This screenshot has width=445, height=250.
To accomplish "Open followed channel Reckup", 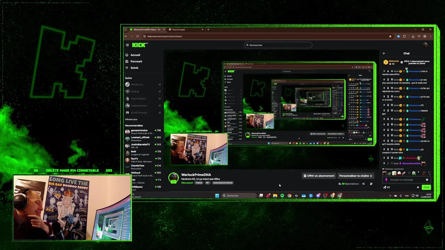I will click(x=143, y=91).
